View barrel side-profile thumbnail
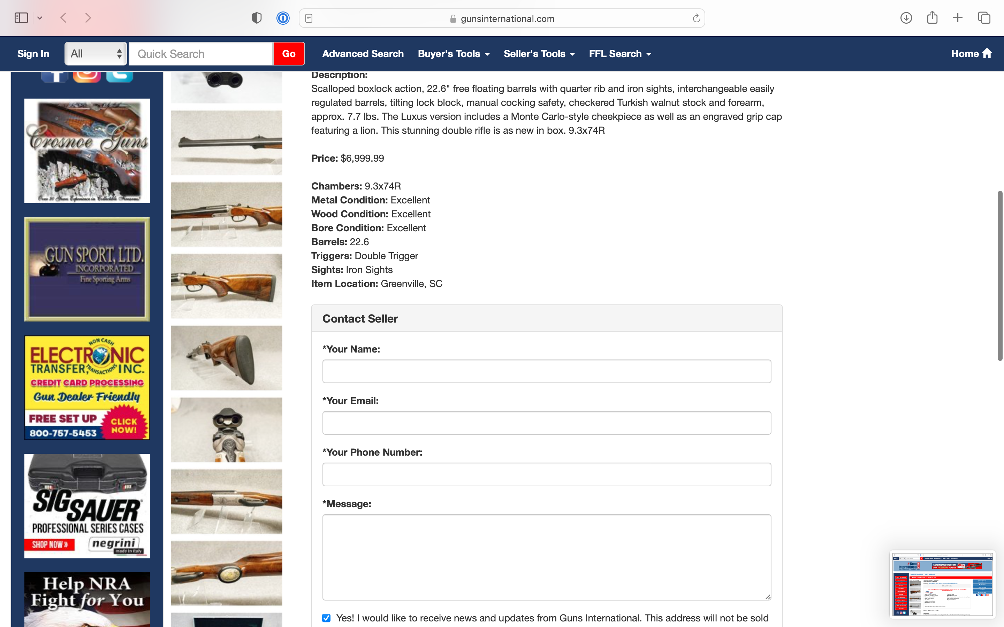Image resolution: width=1004 pixels, height=627 pixels. click(x=227, y=143)
